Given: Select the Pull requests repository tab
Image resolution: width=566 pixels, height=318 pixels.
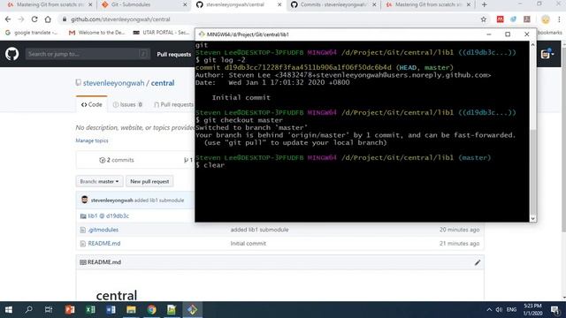Looking at the screenshot, I should pos(173,104).
